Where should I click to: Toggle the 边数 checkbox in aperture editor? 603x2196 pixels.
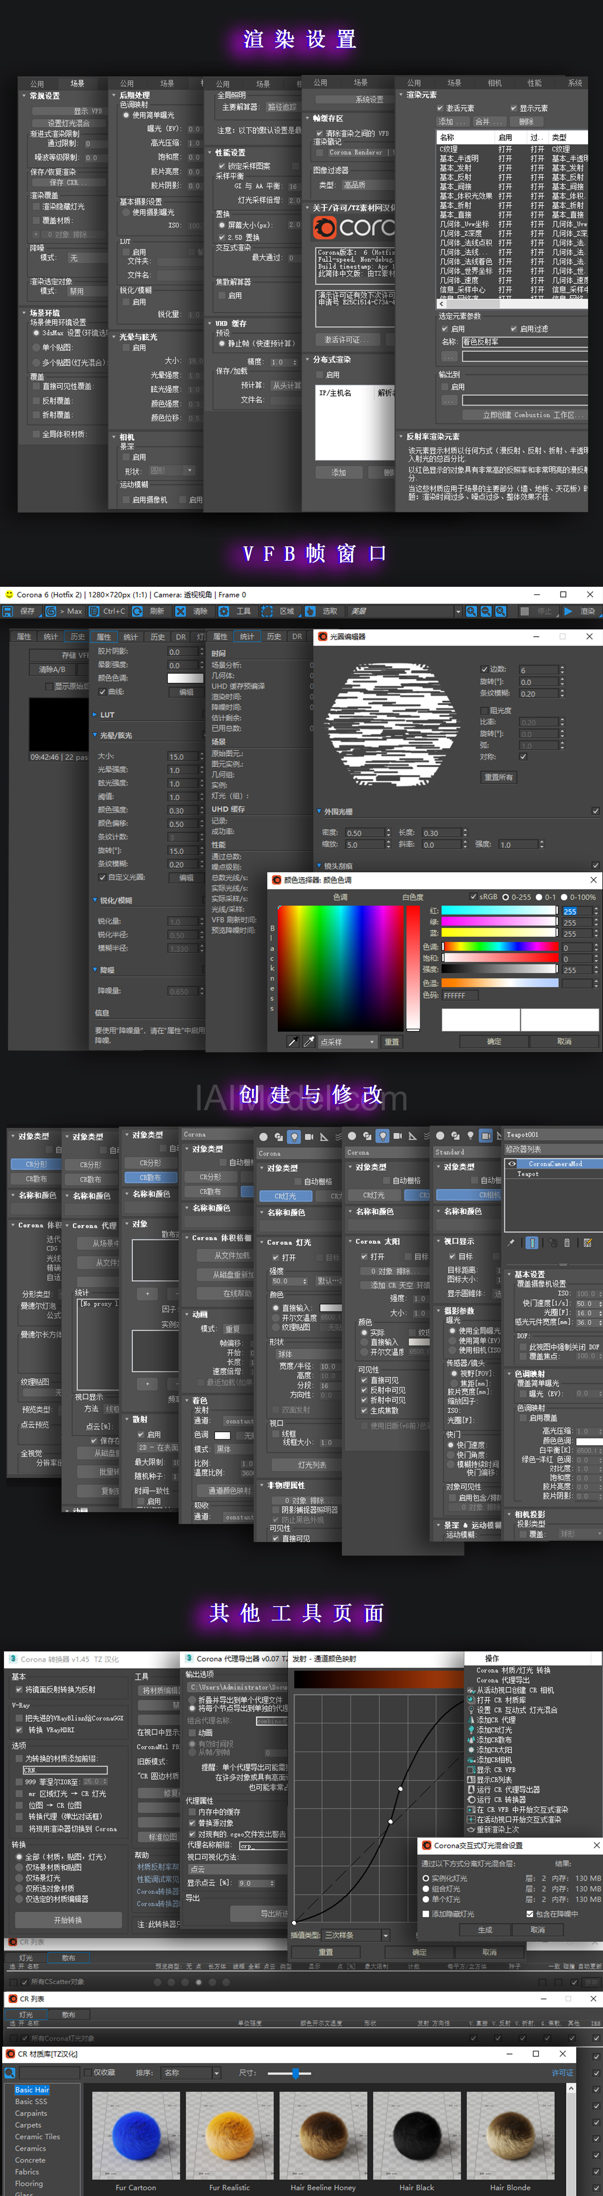(484, 669)
